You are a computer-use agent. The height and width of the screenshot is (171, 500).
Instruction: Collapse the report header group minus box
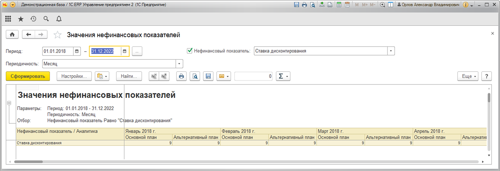pos(9,103)
